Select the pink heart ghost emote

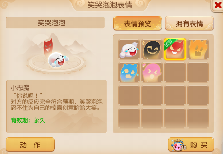click(152, 72)
